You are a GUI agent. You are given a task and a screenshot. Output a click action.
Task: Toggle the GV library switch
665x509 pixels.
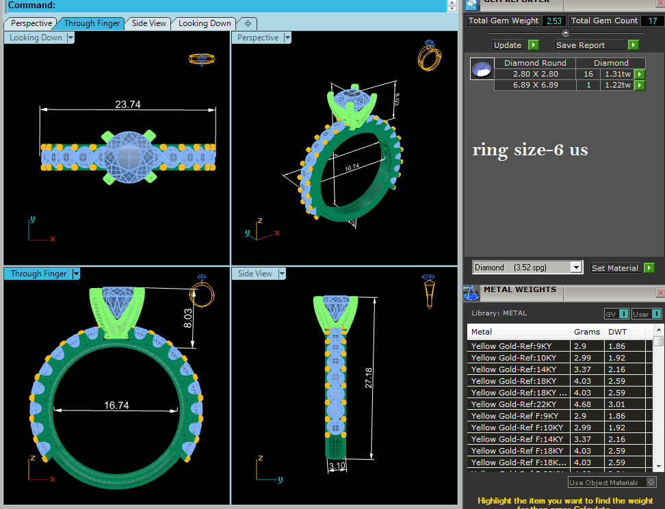[623, 314]
